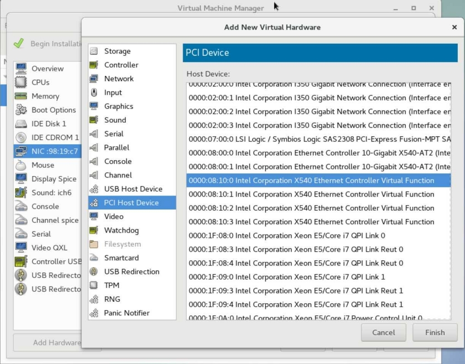Select host device 0000:02:00:2 I350 Gigabit
This screenshot has width=465, height=364.
[x=318, y=112]
